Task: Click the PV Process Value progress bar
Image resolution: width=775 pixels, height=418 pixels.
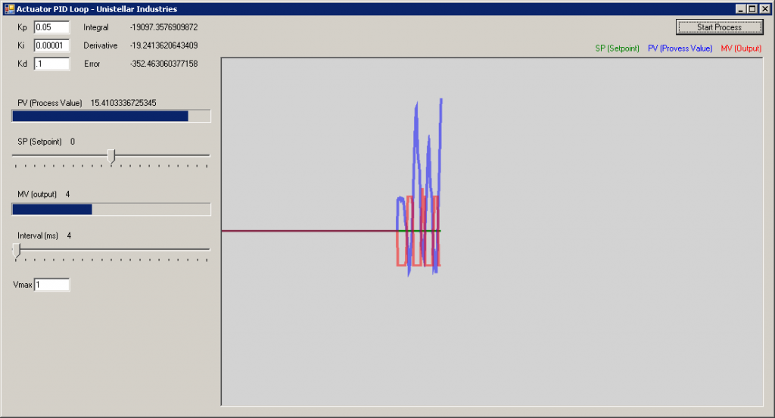Action: 111,116
